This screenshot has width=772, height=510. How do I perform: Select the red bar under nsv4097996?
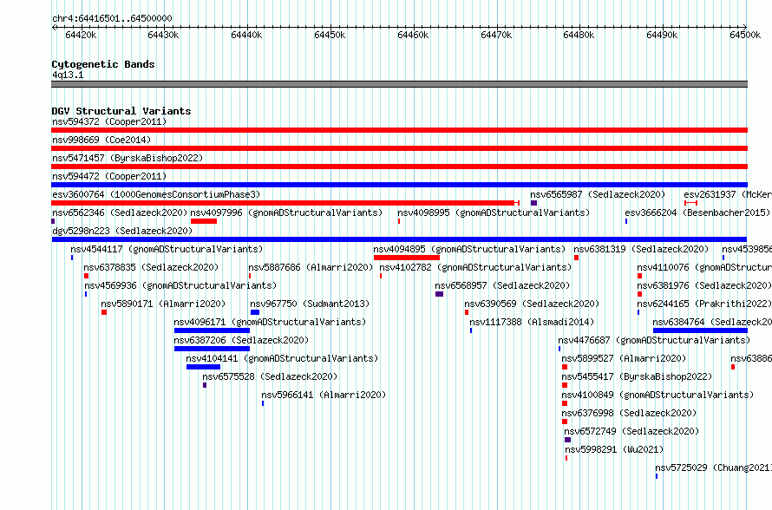tap(204, 221)
